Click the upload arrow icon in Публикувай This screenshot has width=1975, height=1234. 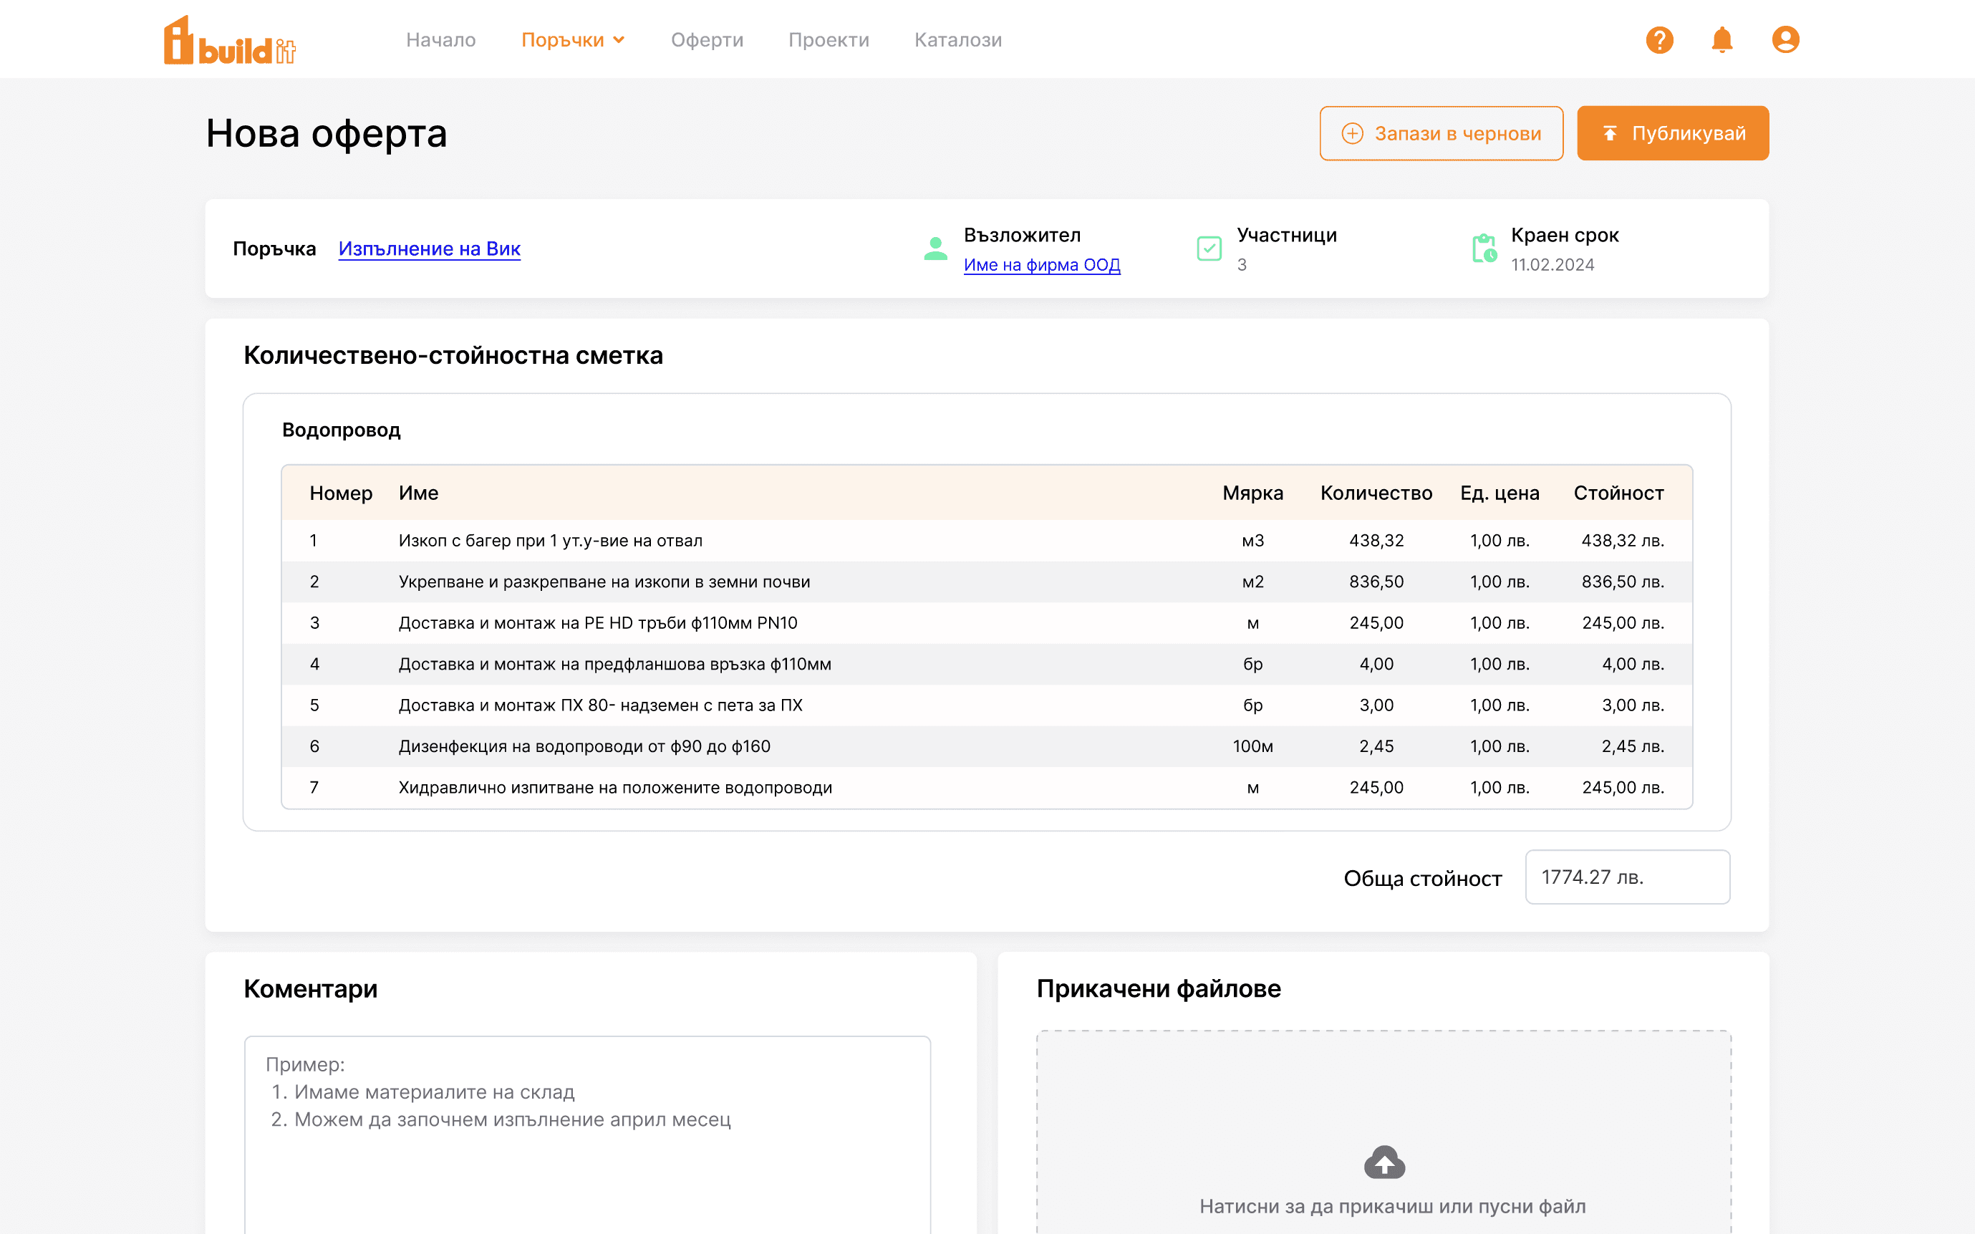[x=1610, y=133]
